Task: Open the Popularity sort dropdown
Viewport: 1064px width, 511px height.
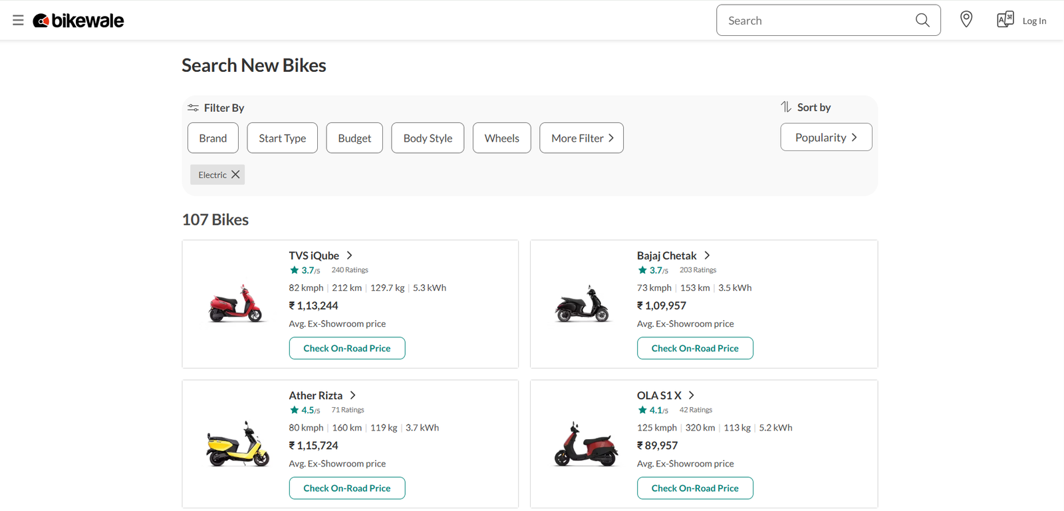Action: [x=826, y=137]
